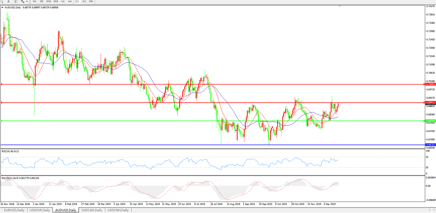Enable the W1 weekly timeframe
The height and width of the screenshot is (213, 436).
tap(84, 2)
